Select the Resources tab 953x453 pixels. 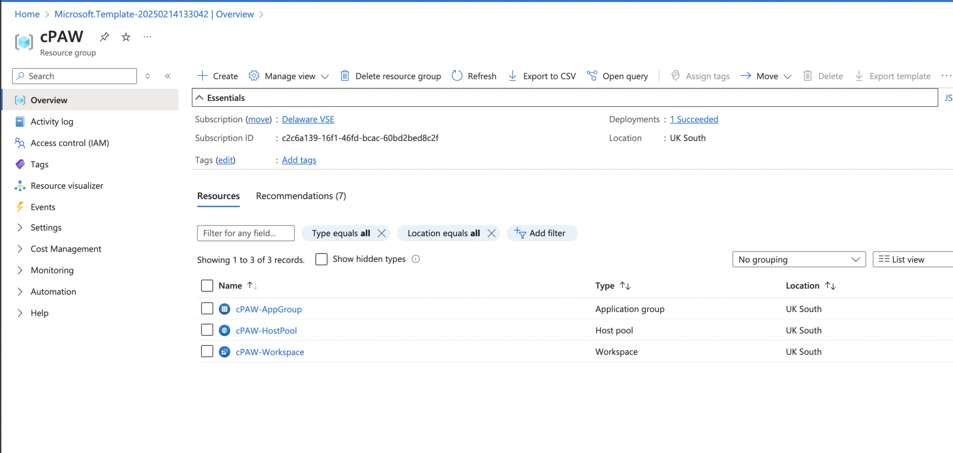click(x=218, y=196)
